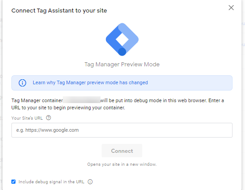Open the 'Learn why Tag Manager preview mode has changed' link

pos(90,82)
